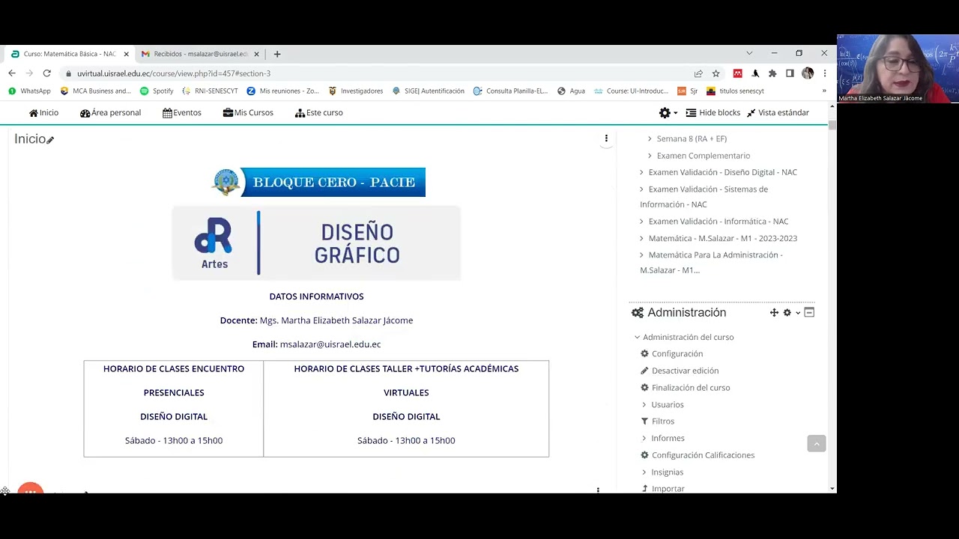Image resolution: width=959 pixels, height=539 pixels.
Task: Open the Spotify bookmark
Action: [x=157, y=91]
